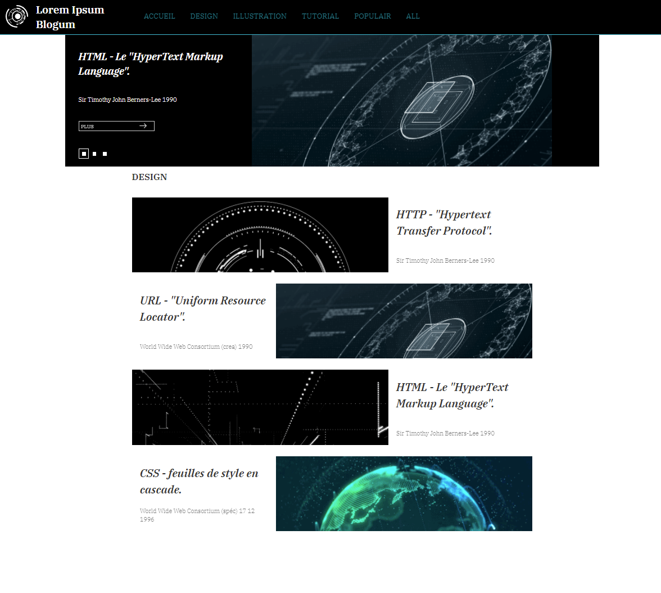Click the PLUS button in the hero slider

tap(116, 126)
